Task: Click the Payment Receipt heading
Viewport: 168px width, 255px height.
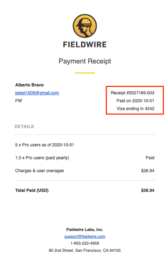Action: click(85, 61)
